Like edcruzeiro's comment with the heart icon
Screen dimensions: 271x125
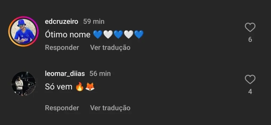pos(250,27)
